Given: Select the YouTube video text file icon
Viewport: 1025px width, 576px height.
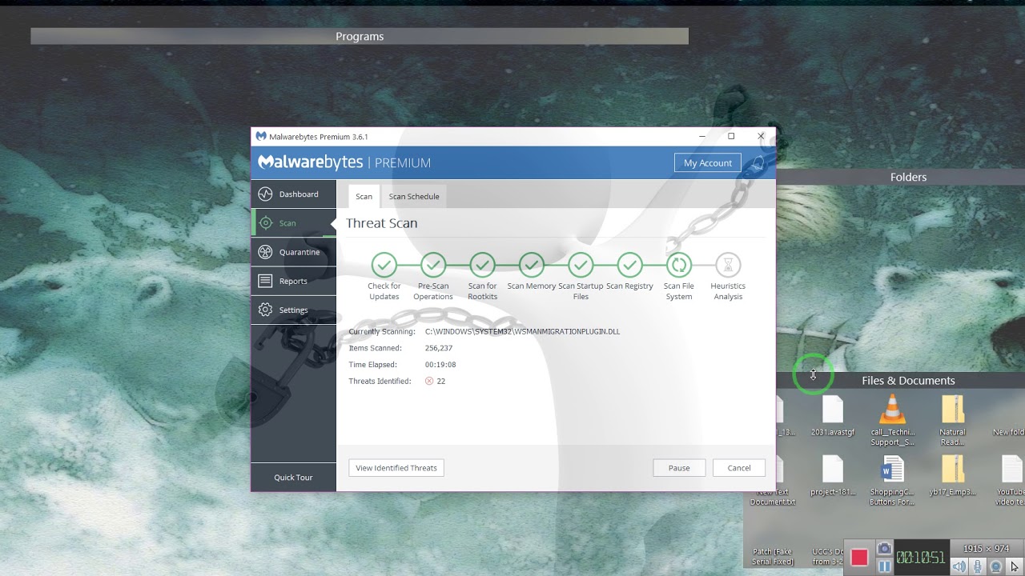Looking at the screenshot, I should [x=1011, y=469].
